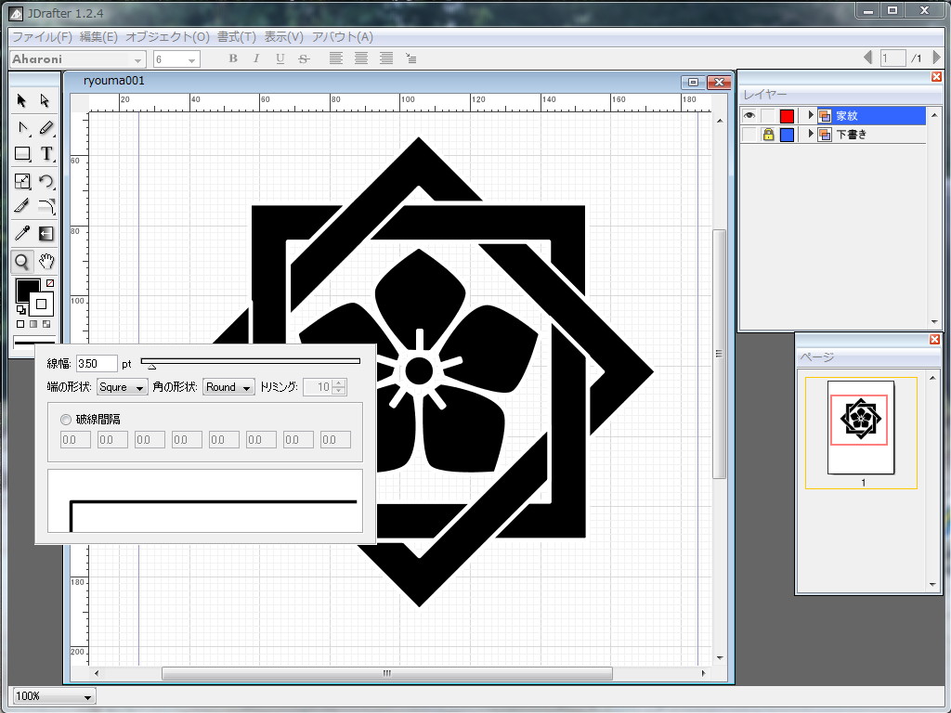Click the 線幅 line width field

97,363
